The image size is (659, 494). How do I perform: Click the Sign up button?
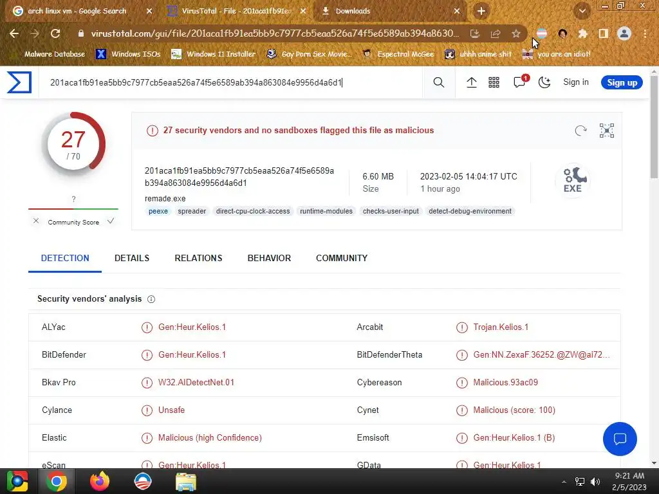coord(622,82)
